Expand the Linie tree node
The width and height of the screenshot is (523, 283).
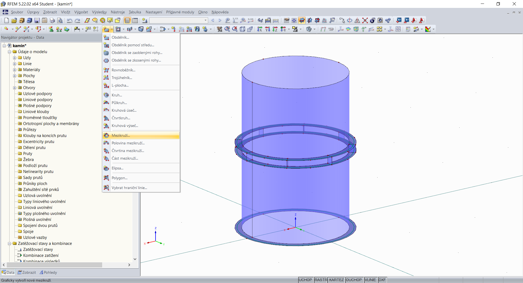(x=15, y=64)
